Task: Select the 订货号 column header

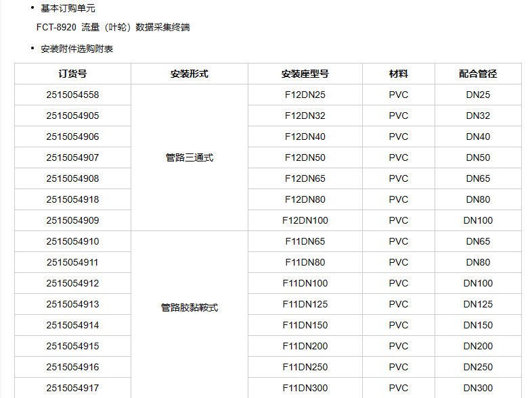Action: click(x=72, y=74)
